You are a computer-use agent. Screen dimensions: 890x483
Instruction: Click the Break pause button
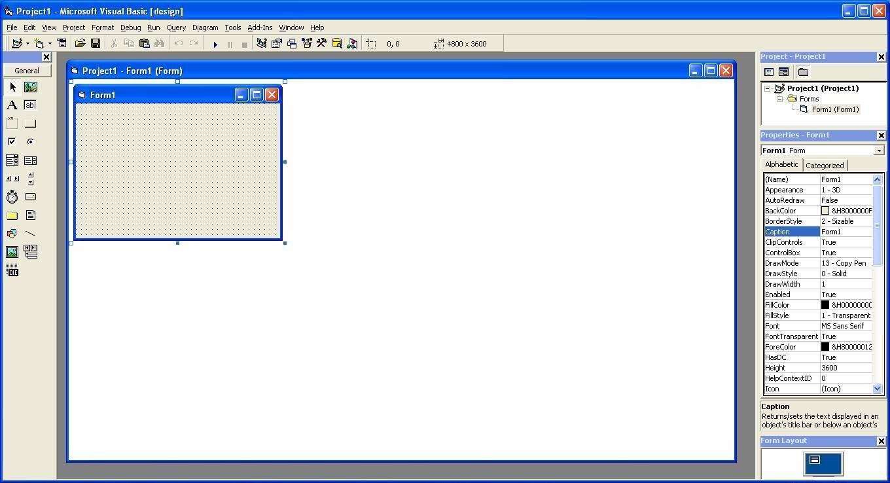[230, 44]
